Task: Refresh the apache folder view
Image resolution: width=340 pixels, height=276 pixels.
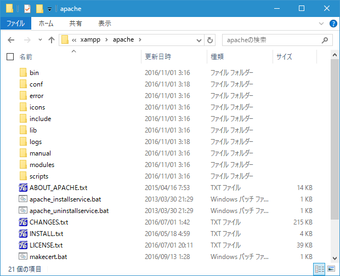Action: coord(209,40)
